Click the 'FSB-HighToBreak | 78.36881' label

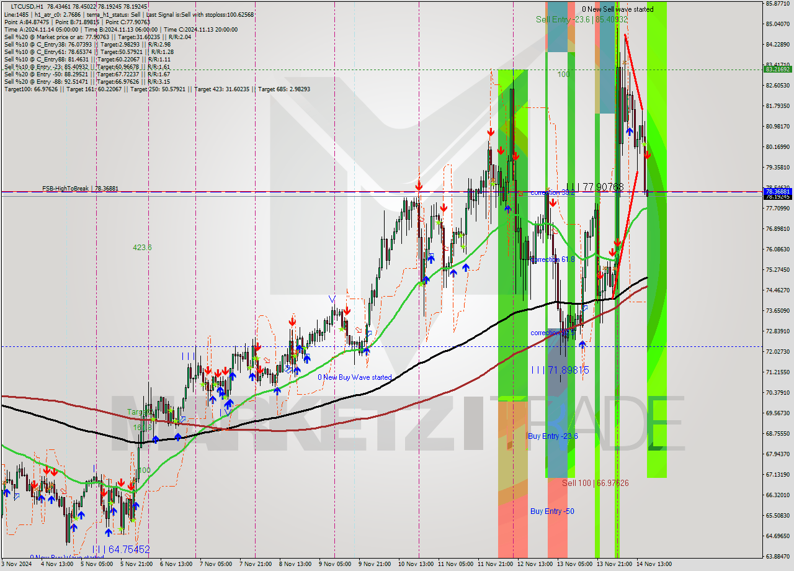click(80, 188)
